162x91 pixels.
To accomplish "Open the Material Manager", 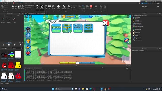I will pos(58,8).
